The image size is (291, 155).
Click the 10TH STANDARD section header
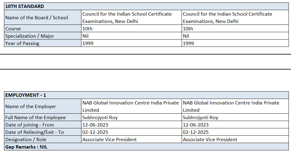25,6
